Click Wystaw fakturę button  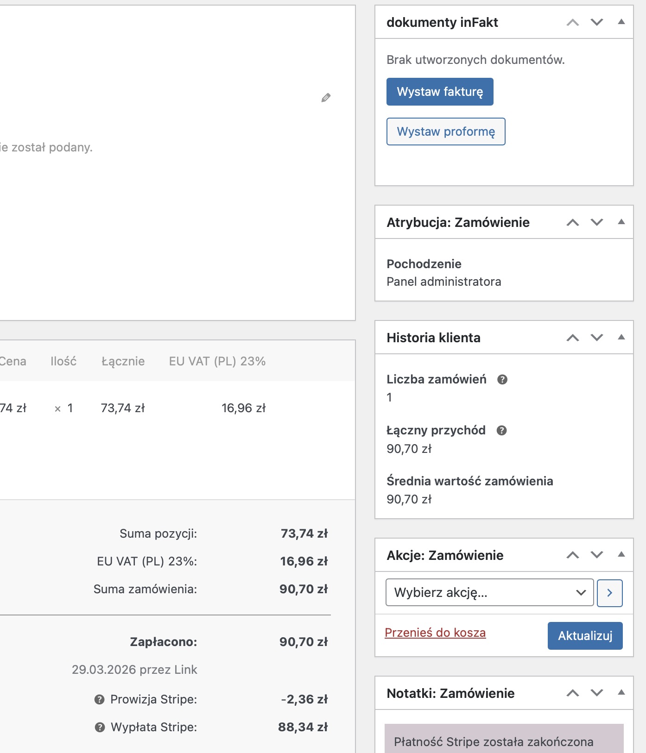click(x=440, y=92)
